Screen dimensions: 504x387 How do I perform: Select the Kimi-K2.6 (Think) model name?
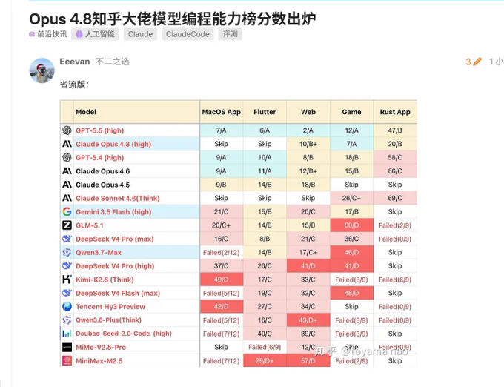(x=105, y=279)
